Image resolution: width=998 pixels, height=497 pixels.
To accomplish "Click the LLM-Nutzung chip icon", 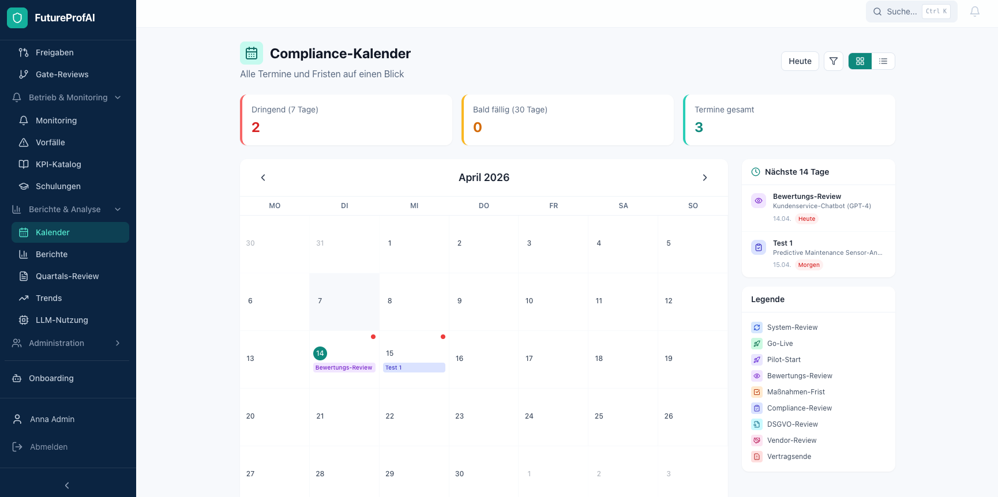I will point(24,320).
